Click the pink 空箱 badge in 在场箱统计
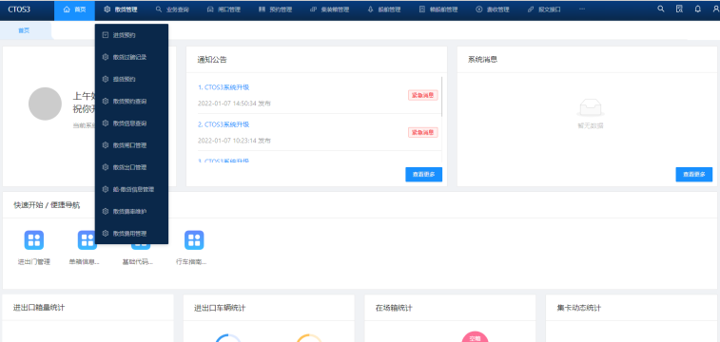 click(x=475, y=337)
